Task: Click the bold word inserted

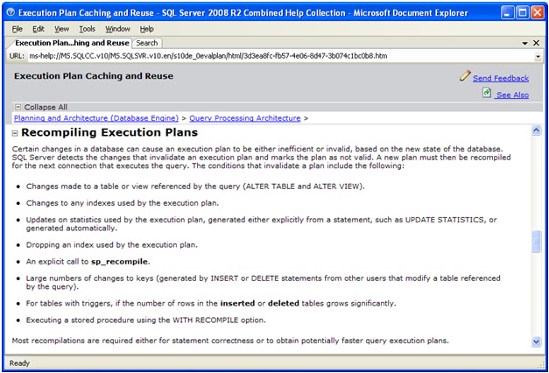Action: coord(237,303)
